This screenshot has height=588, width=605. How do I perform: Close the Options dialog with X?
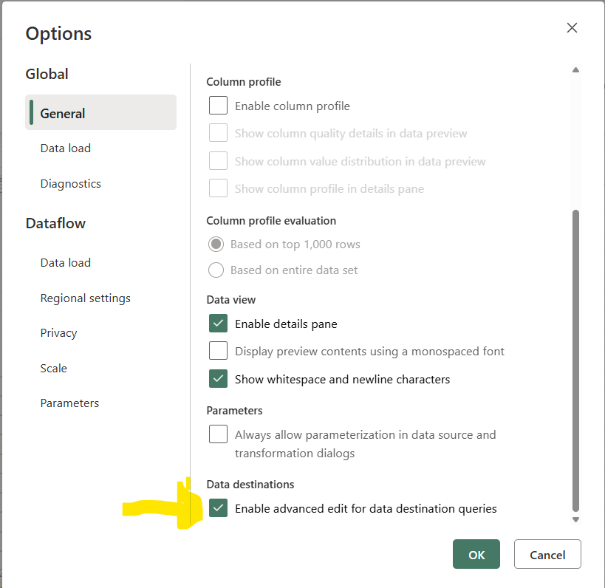coord(572,28)
